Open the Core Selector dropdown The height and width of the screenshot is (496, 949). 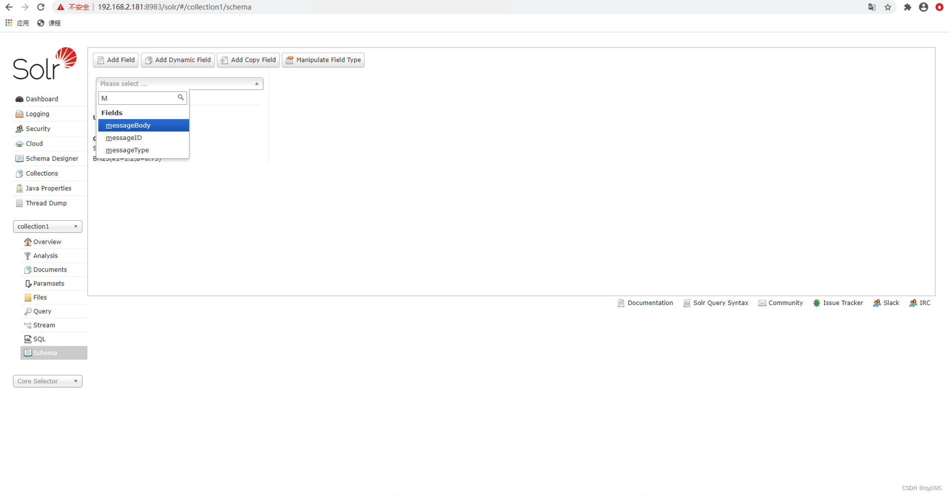coord(48,381)
